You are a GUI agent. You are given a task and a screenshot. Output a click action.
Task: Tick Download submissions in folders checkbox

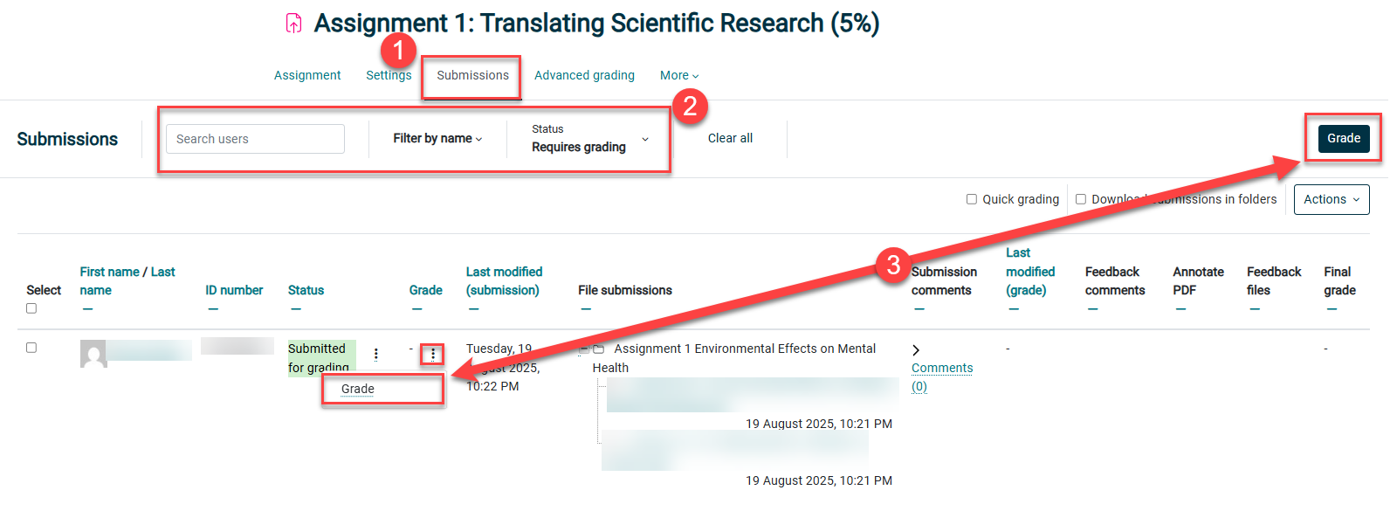[1081, 199]
